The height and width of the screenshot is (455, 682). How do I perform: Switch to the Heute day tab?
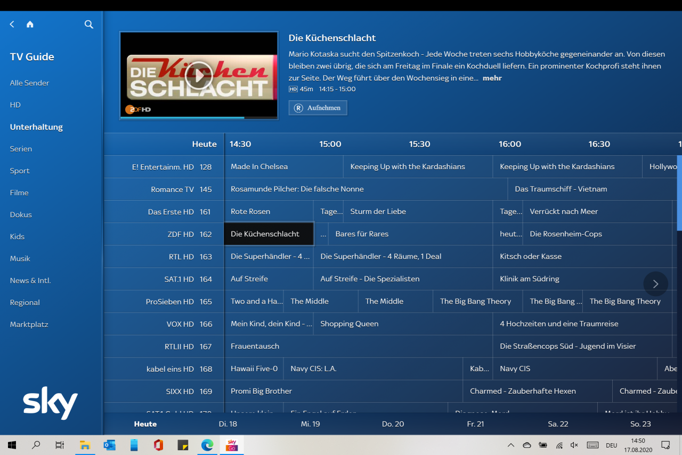point(145,424)
